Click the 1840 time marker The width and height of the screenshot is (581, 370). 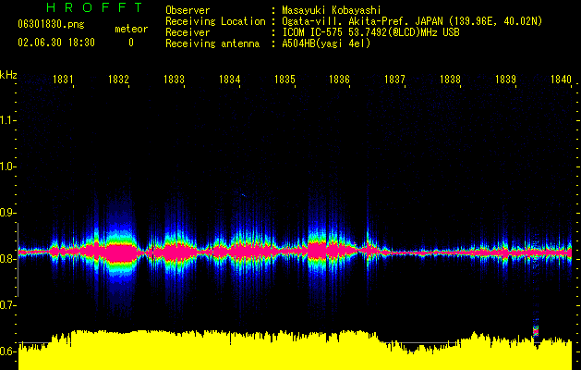pyautogui.click(x=561, y=80)
